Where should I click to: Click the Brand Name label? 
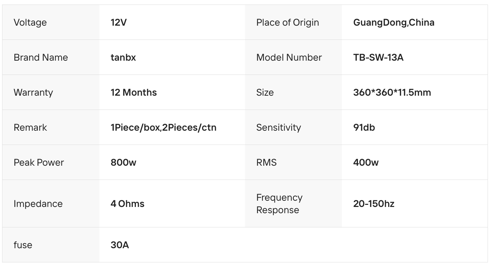41,58
